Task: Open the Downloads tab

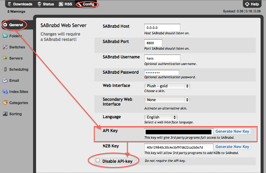Action: 20,4
